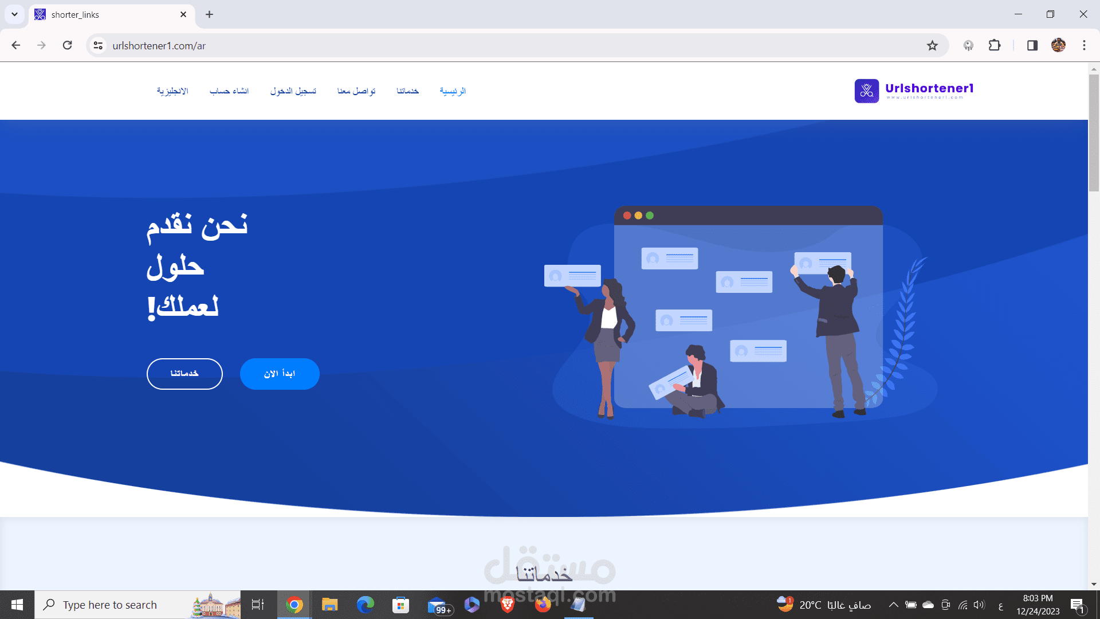Open the browser profile avatar
1100x619 pixels.
click(1058, 45)
